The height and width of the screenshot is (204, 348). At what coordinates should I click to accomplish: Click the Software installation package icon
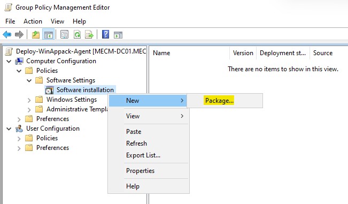click(50, 90)
